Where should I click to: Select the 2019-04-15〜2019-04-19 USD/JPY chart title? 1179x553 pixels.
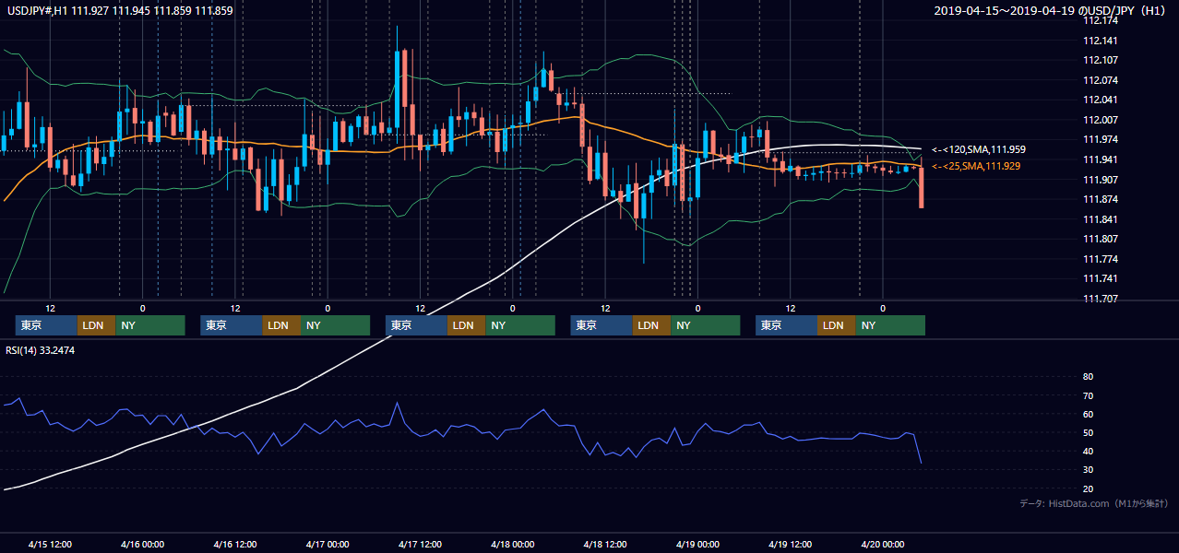pyautogui.click(x=1052, y=11)
